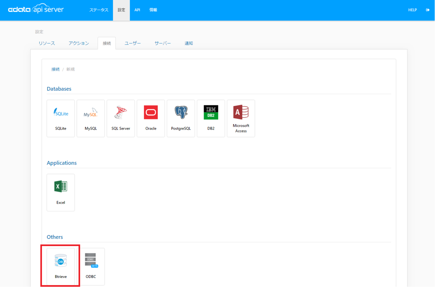This screenshot has height=287, width=435.
Task: Switch to the 通知 tab
Action: tap(188, 43)
